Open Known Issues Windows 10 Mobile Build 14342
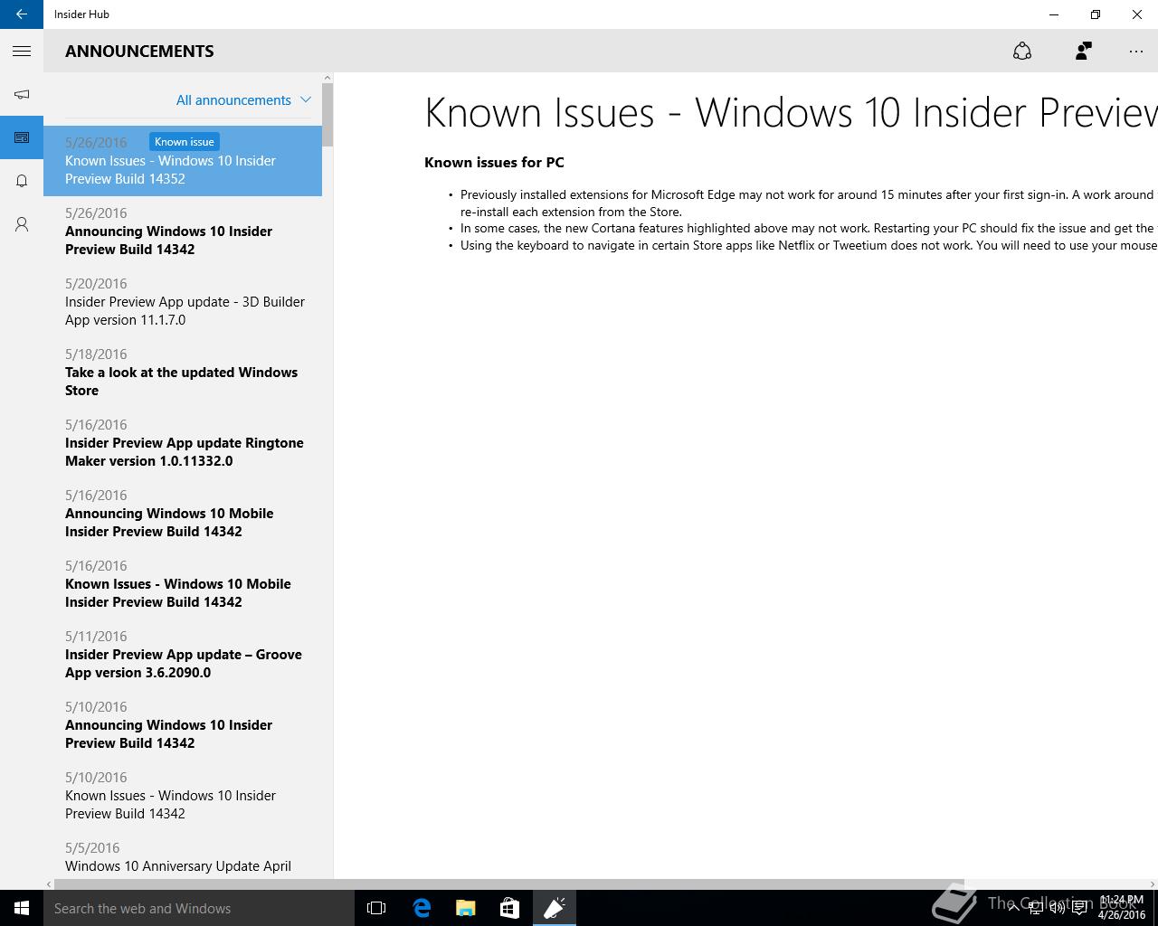 pos(183,584)
